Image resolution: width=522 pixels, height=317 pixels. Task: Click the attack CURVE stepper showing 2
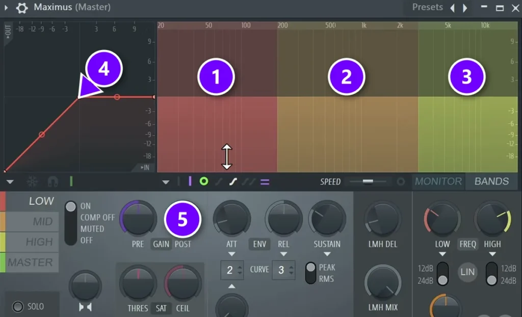(x=232, y=270)
